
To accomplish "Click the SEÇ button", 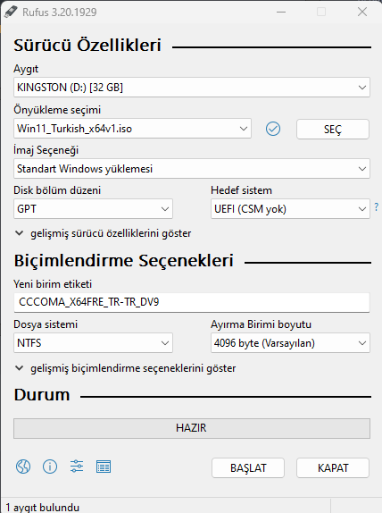I will (333, 130).
